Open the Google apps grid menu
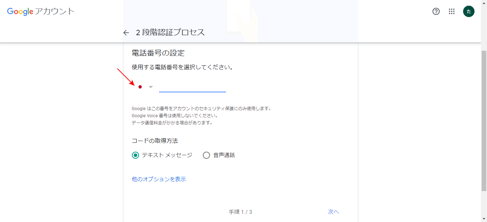 click(452, 11)
